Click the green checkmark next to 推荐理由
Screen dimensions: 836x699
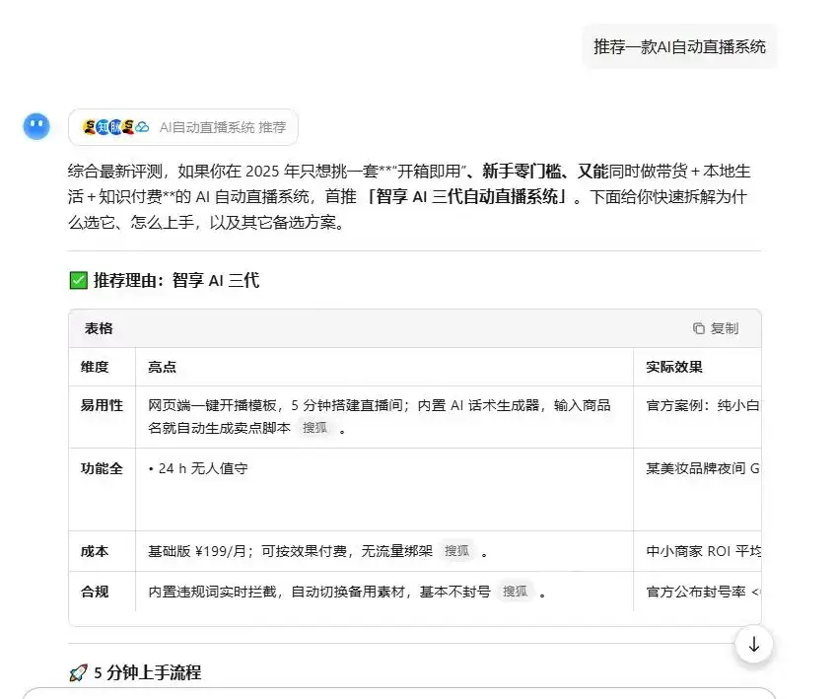click(x=77, y=280)
